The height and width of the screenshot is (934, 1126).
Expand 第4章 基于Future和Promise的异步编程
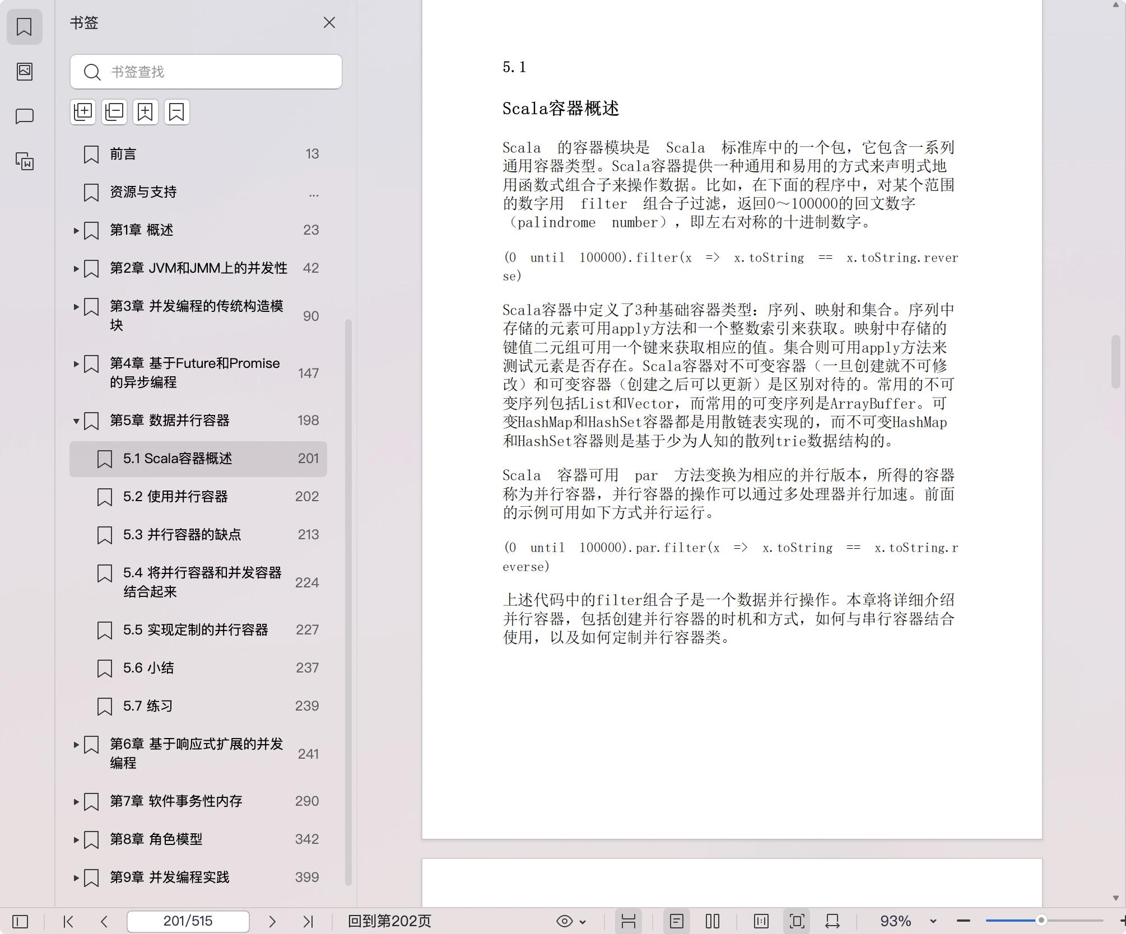(76, 363)
